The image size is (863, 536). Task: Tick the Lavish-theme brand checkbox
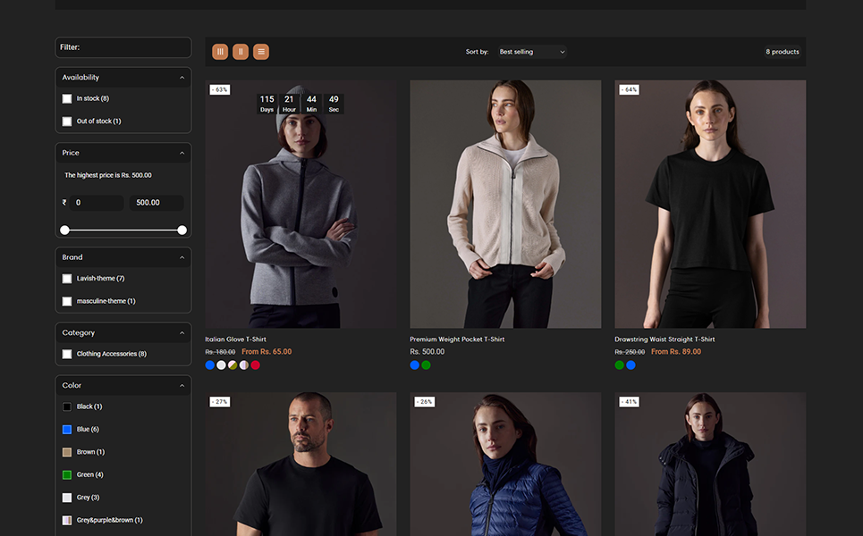[67, 279]
